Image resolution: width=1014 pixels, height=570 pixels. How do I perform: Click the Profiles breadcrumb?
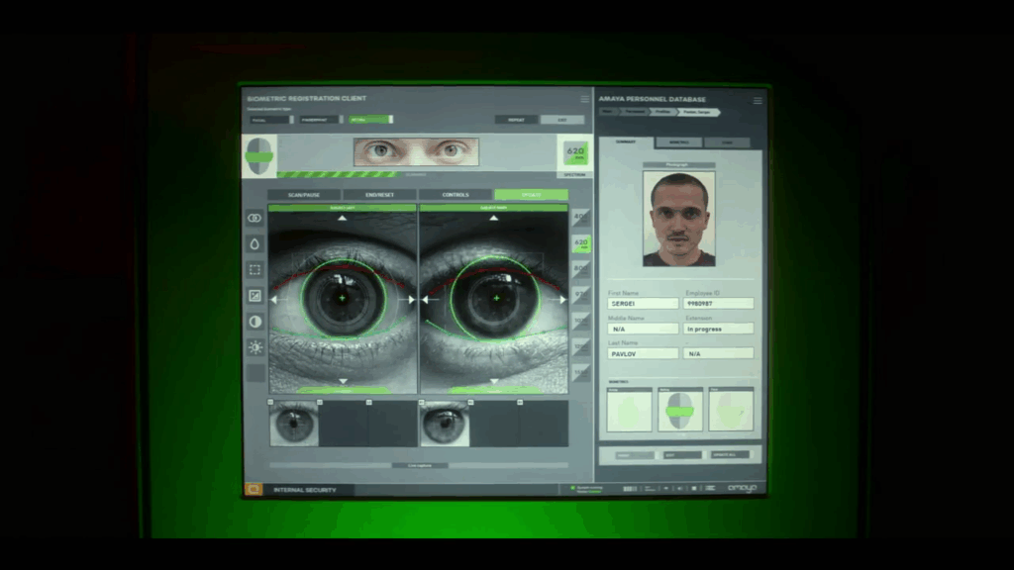tap(662, 112)
